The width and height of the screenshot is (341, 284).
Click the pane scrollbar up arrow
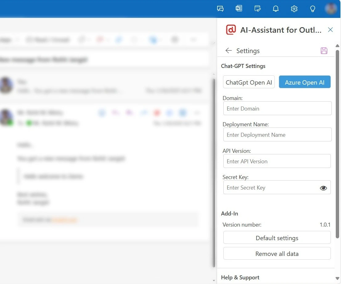[337, 46]
